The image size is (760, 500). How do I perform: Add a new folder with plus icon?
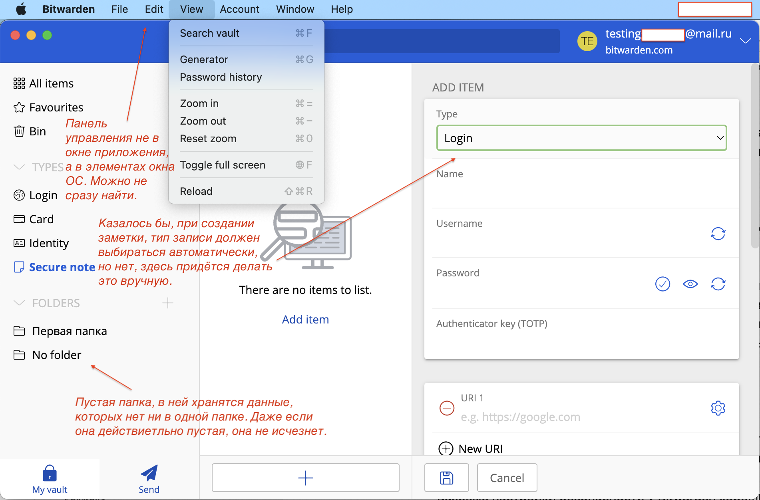(168, 303)
